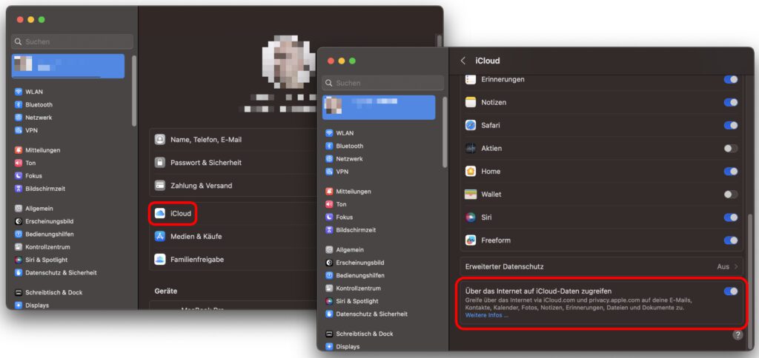Click the Siri icon in iCloud app list
The height and width of the screenshot is (358, 759).
coord(470,217)
